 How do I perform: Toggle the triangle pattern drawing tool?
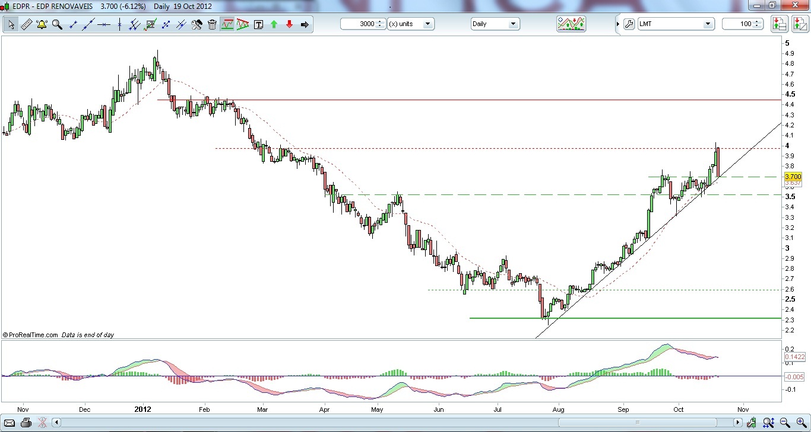pyautogui.click(x=243, y=24)
